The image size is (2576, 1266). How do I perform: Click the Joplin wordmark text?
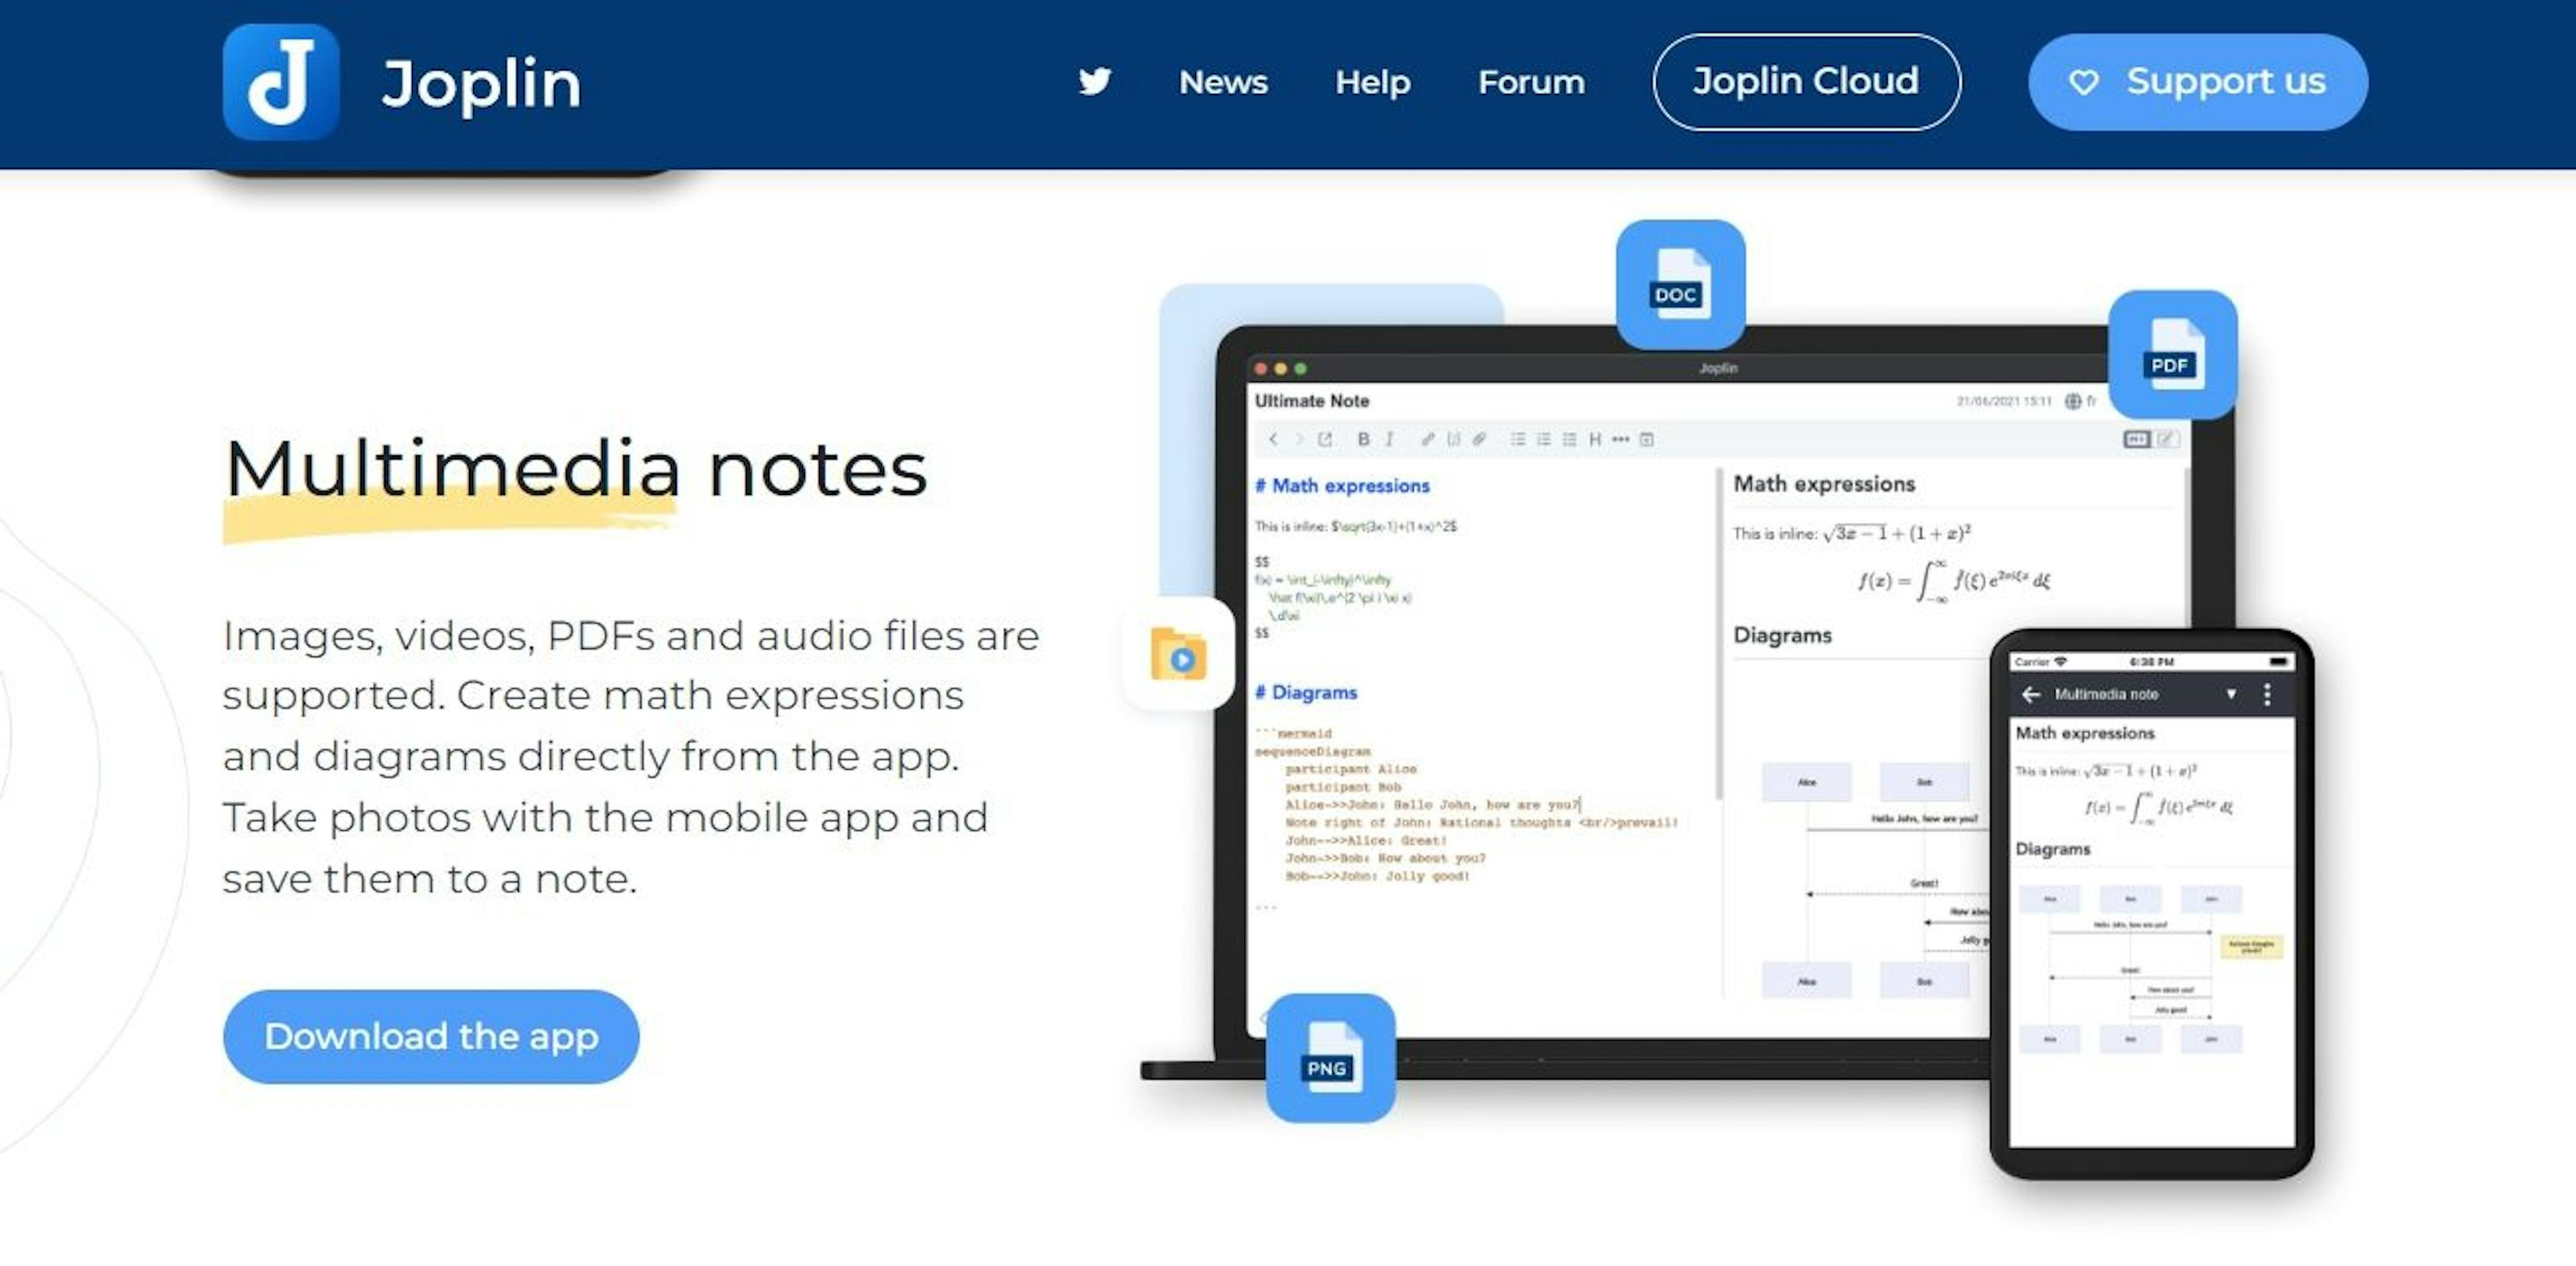tap(481, 84)
